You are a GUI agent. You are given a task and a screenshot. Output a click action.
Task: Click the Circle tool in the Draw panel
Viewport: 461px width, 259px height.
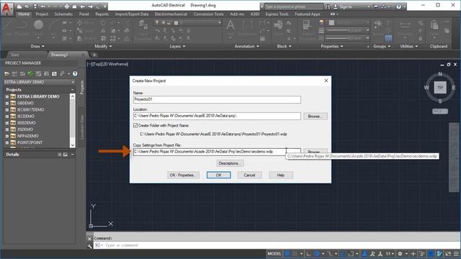(38, 25)
